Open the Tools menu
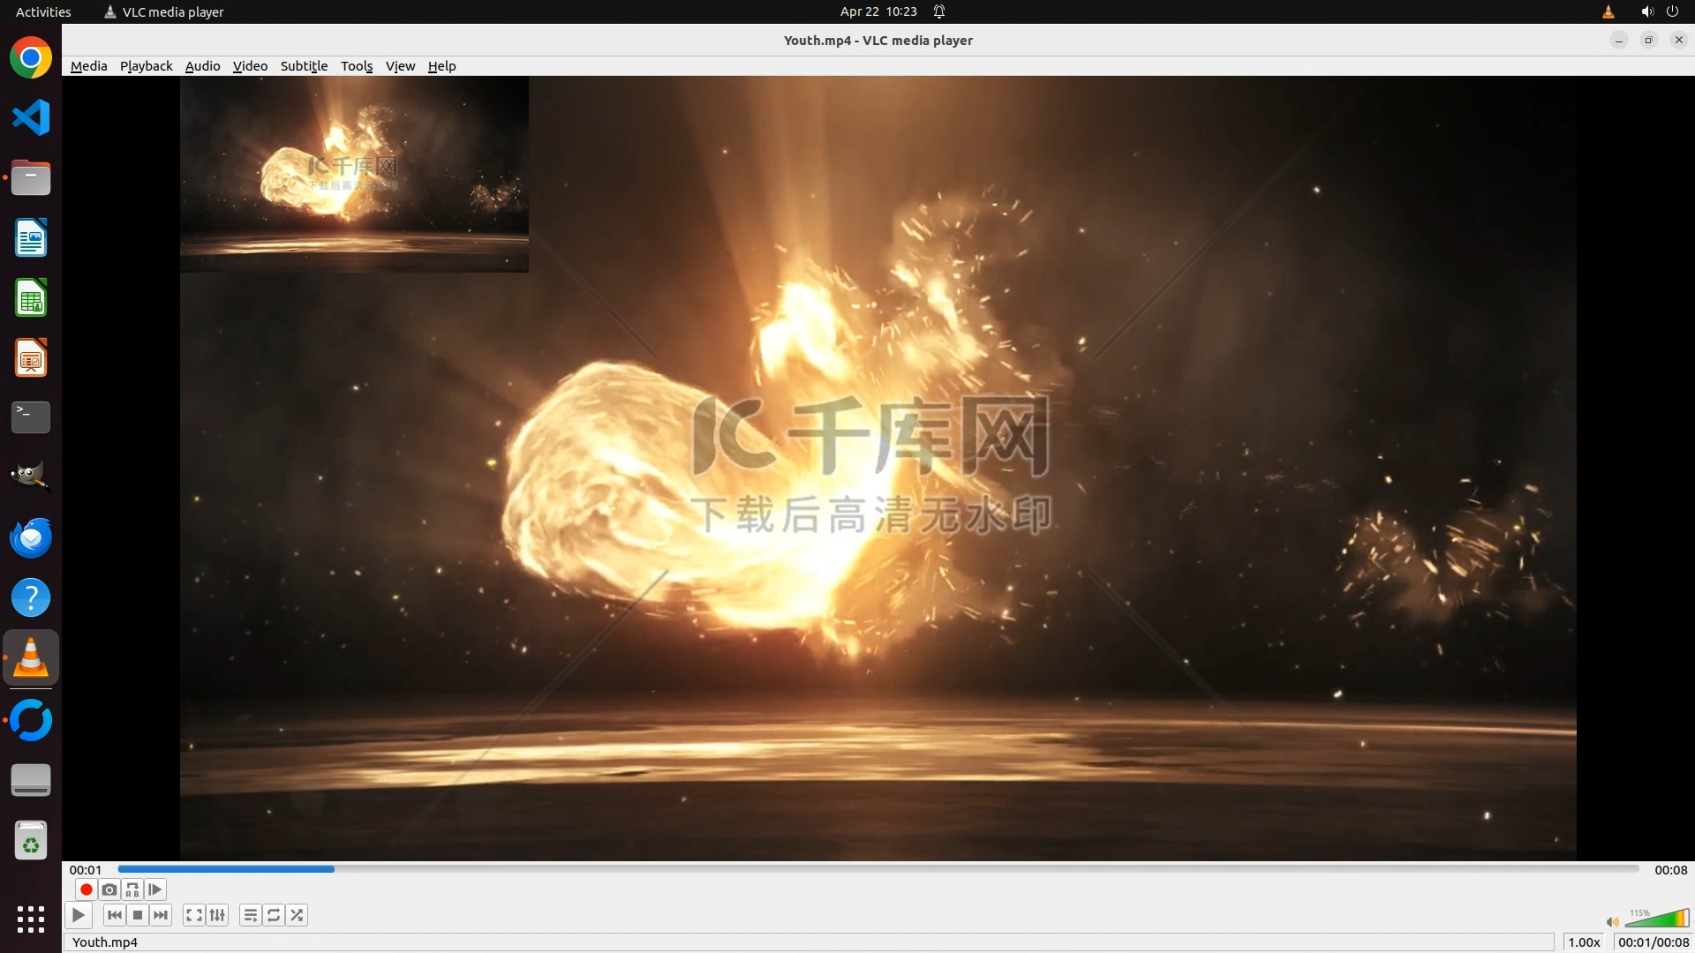 [357, 66]
